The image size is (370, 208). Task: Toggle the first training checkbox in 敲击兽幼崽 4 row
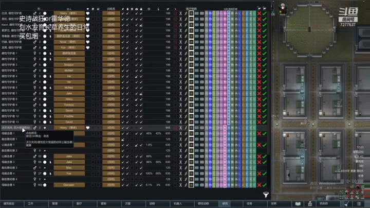click(123, 179)
